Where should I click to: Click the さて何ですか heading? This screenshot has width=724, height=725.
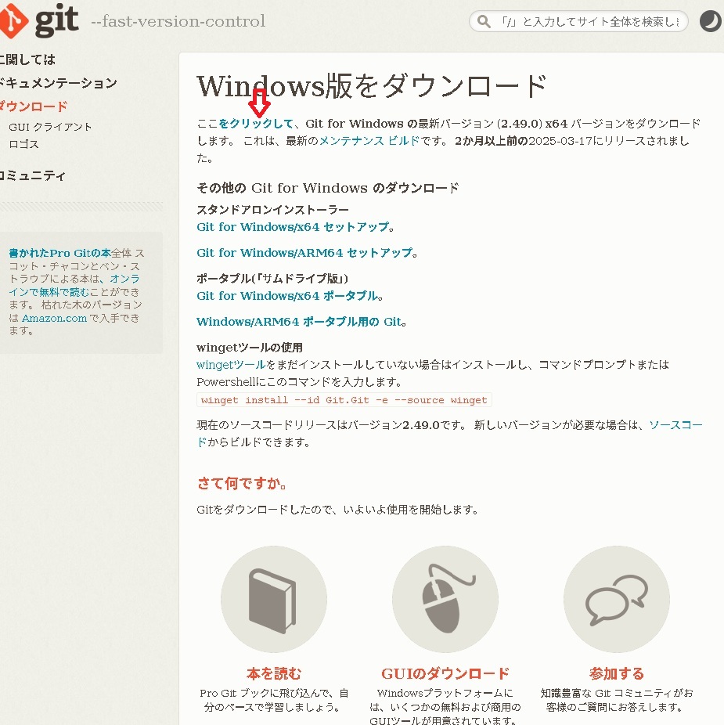242,484
